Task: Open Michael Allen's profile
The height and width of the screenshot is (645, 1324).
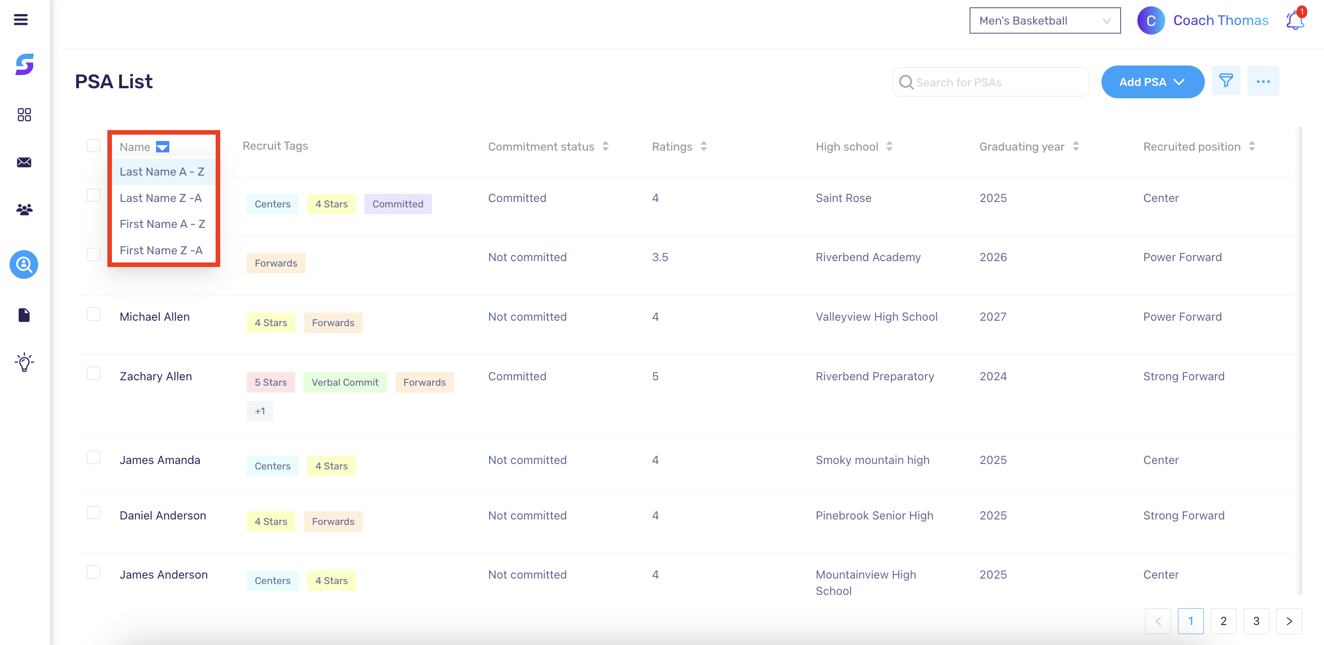Action: pyautogui.click(x=155, y=317)
